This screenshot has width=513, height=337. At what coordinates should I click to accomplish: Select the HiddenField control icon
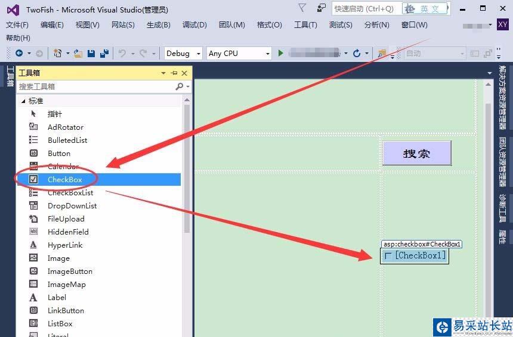33,232
